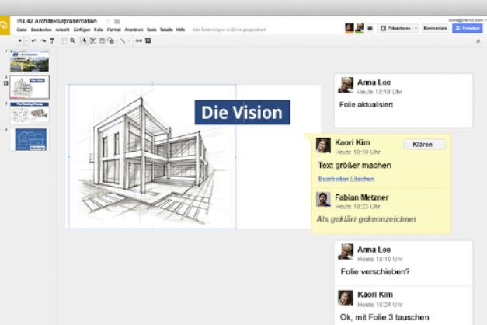The height and width of the screenshot is (325, 487).
Task: Star the presentation with the star icon
Action: (x=107, y=21)
